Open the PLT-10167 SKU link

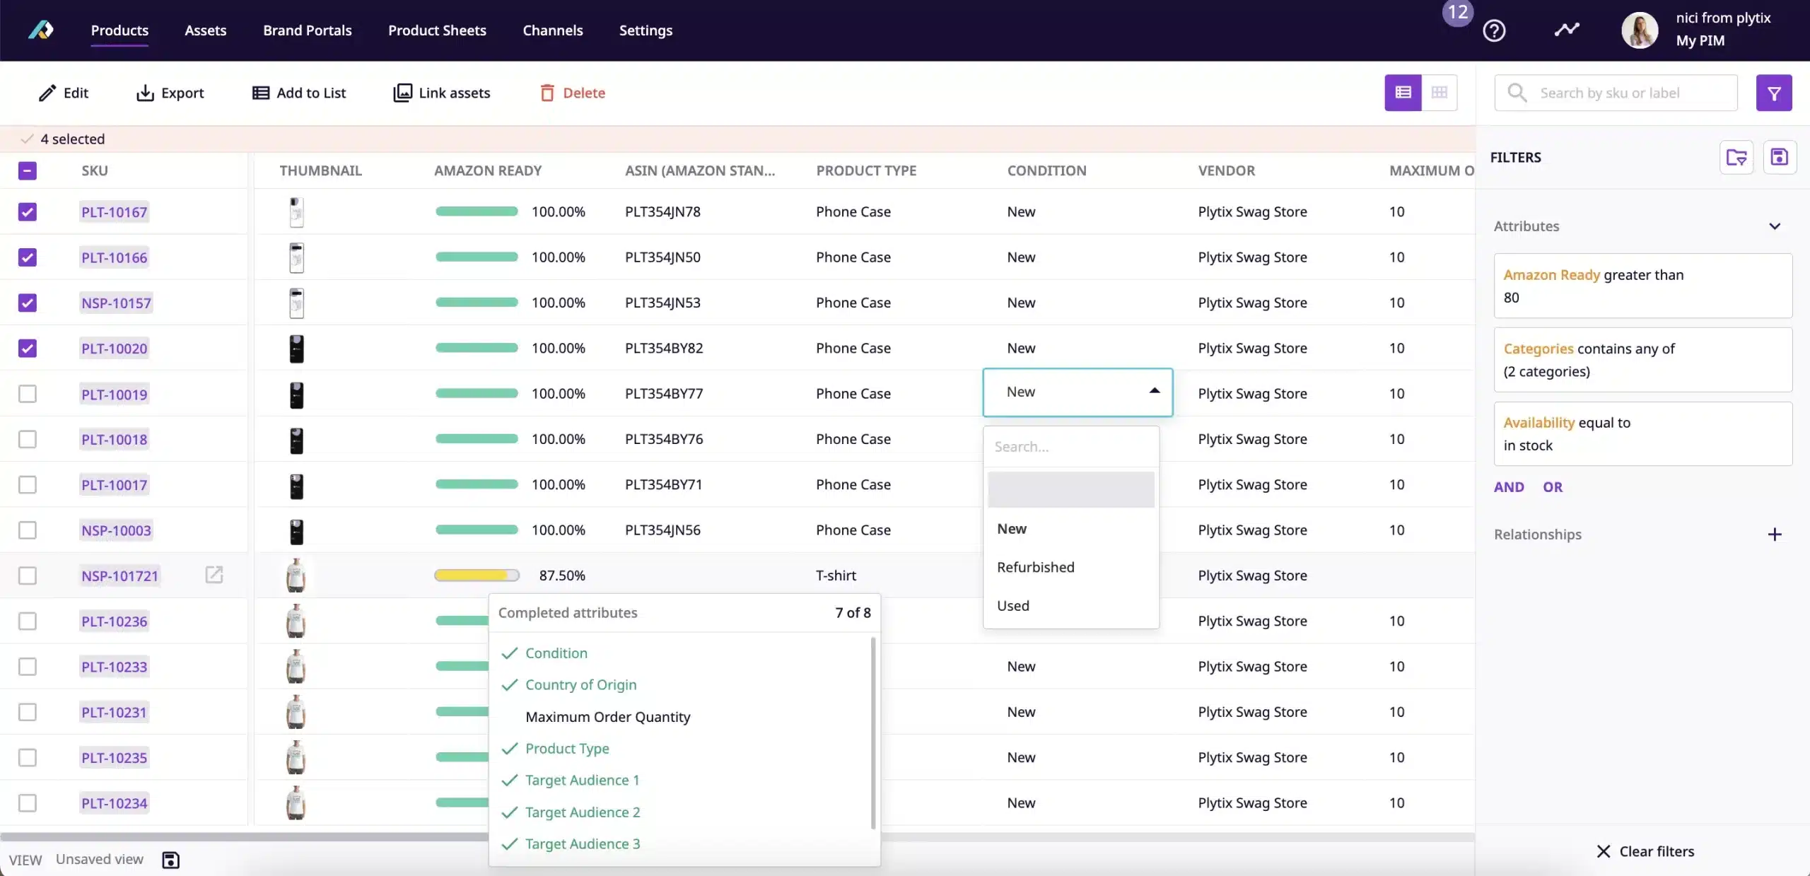pyautogui.click(x=114, y=212)
